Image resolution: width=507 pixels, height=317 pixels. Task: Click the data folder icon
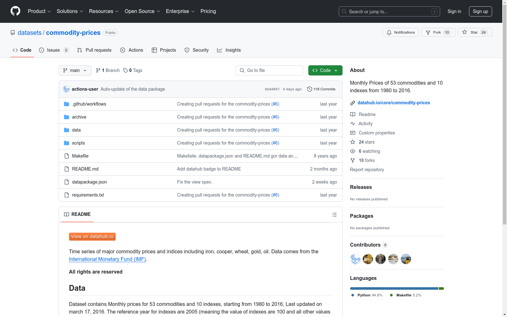click(x=67, y=130)
